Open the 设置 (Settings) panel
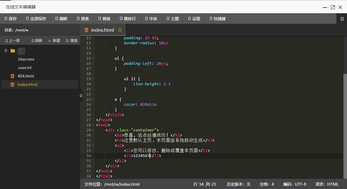Screen dimensions: 347x189 click(x=194, y=19)
